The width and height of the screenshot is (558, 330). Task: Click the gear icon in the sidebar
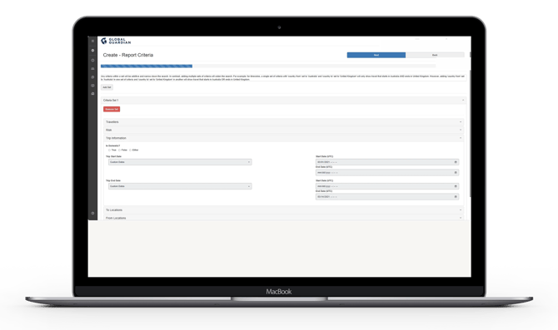[92, 51]
